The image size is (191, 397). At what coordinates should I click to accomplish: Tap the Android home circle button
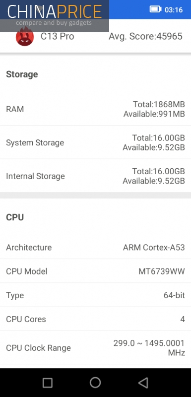click(95, 383)
